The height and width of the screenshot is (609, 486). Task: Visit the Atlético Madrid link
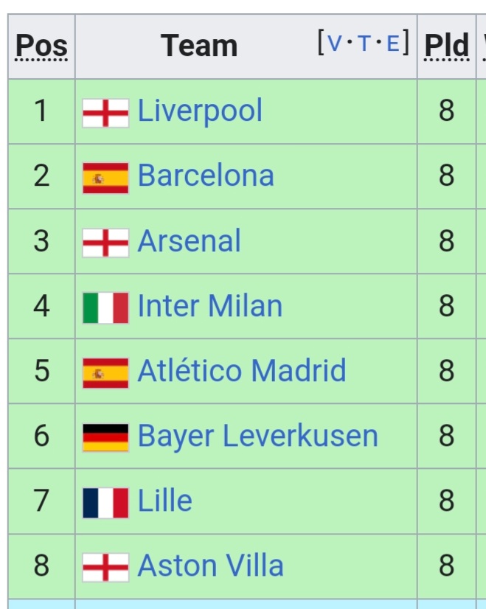242,371
